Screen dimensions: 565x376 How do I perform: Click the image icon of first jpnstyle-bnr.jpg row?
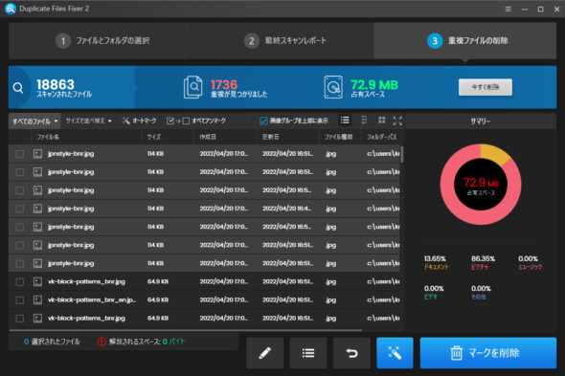coord(37,154)
